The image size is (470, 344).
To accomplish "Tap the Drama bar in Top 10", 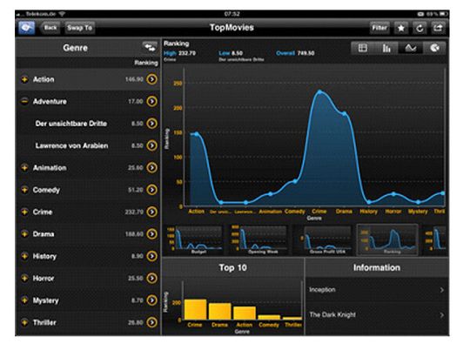I will 220,311.
